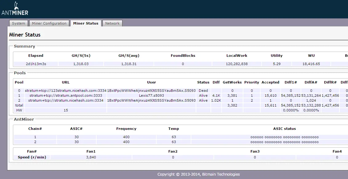Viewport: 348px width, 179px height.
Task: Click the Accepted column header
Action: tap(270, 82)
